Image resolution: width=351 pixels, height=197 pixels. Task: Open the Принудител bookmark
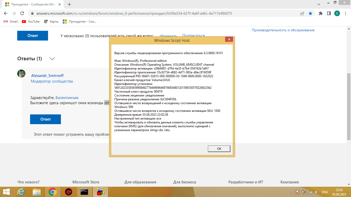click(80, 22)
